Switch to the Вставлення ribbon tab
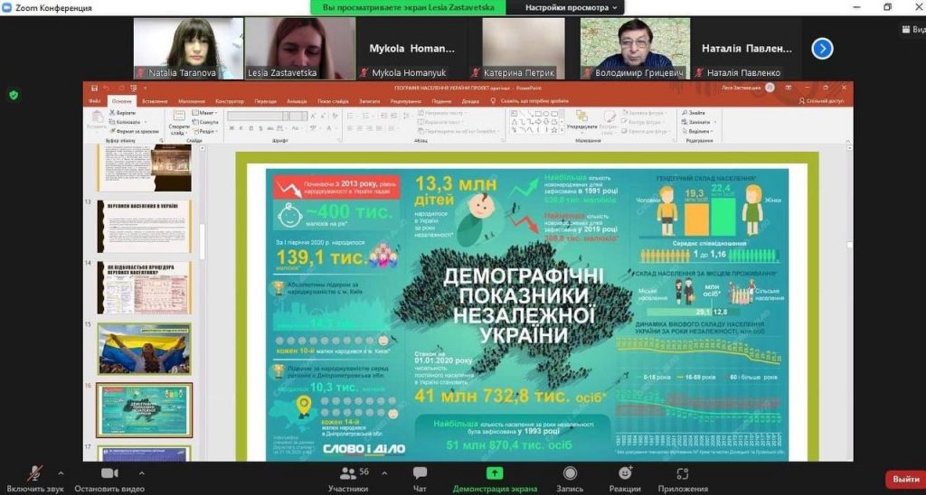Screen dimensions: 926x495 pos(155,101)
